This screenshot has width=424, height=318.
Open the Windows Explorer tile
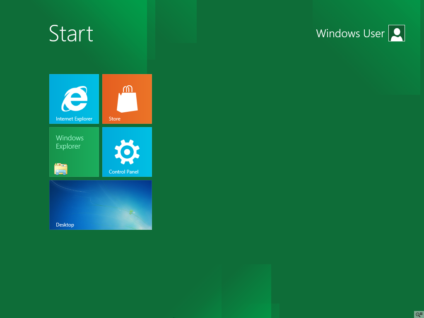74,152
